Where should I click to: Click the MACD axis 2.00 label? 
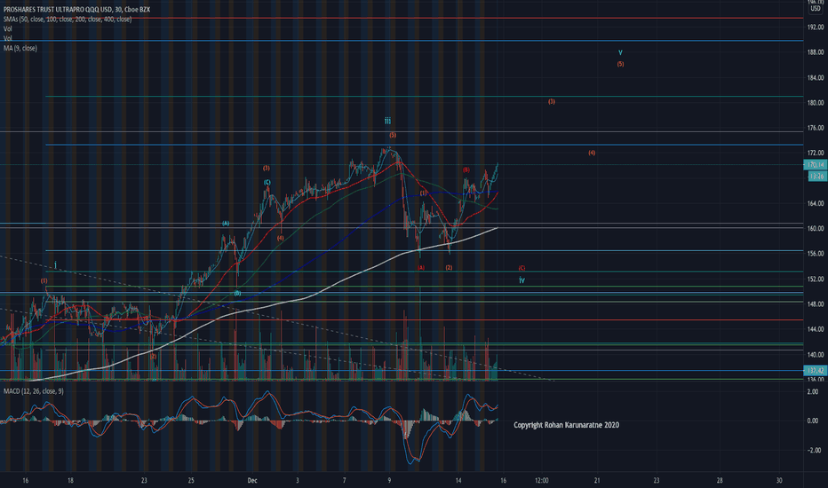(x=814, y=391)
